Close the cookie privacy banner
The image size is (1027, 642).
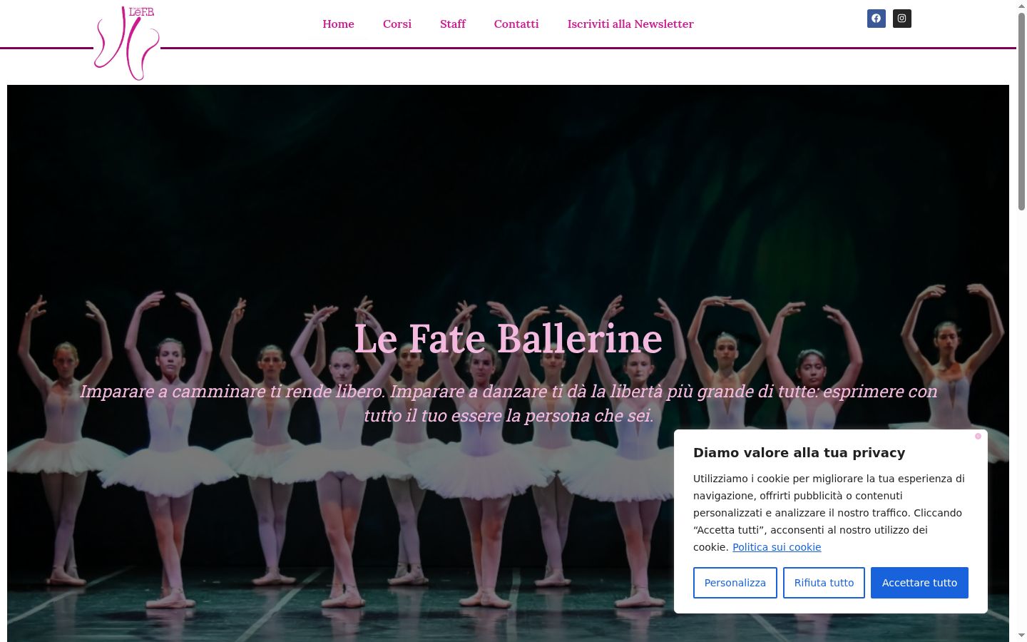pos(978,436)
